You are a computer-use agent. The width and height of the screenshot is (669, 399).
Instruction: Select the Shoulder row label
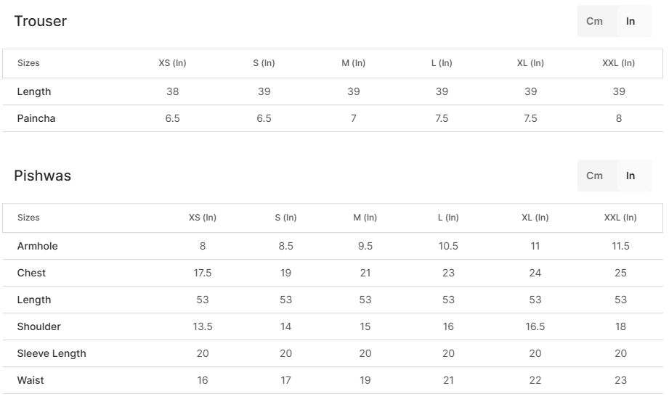39,326
